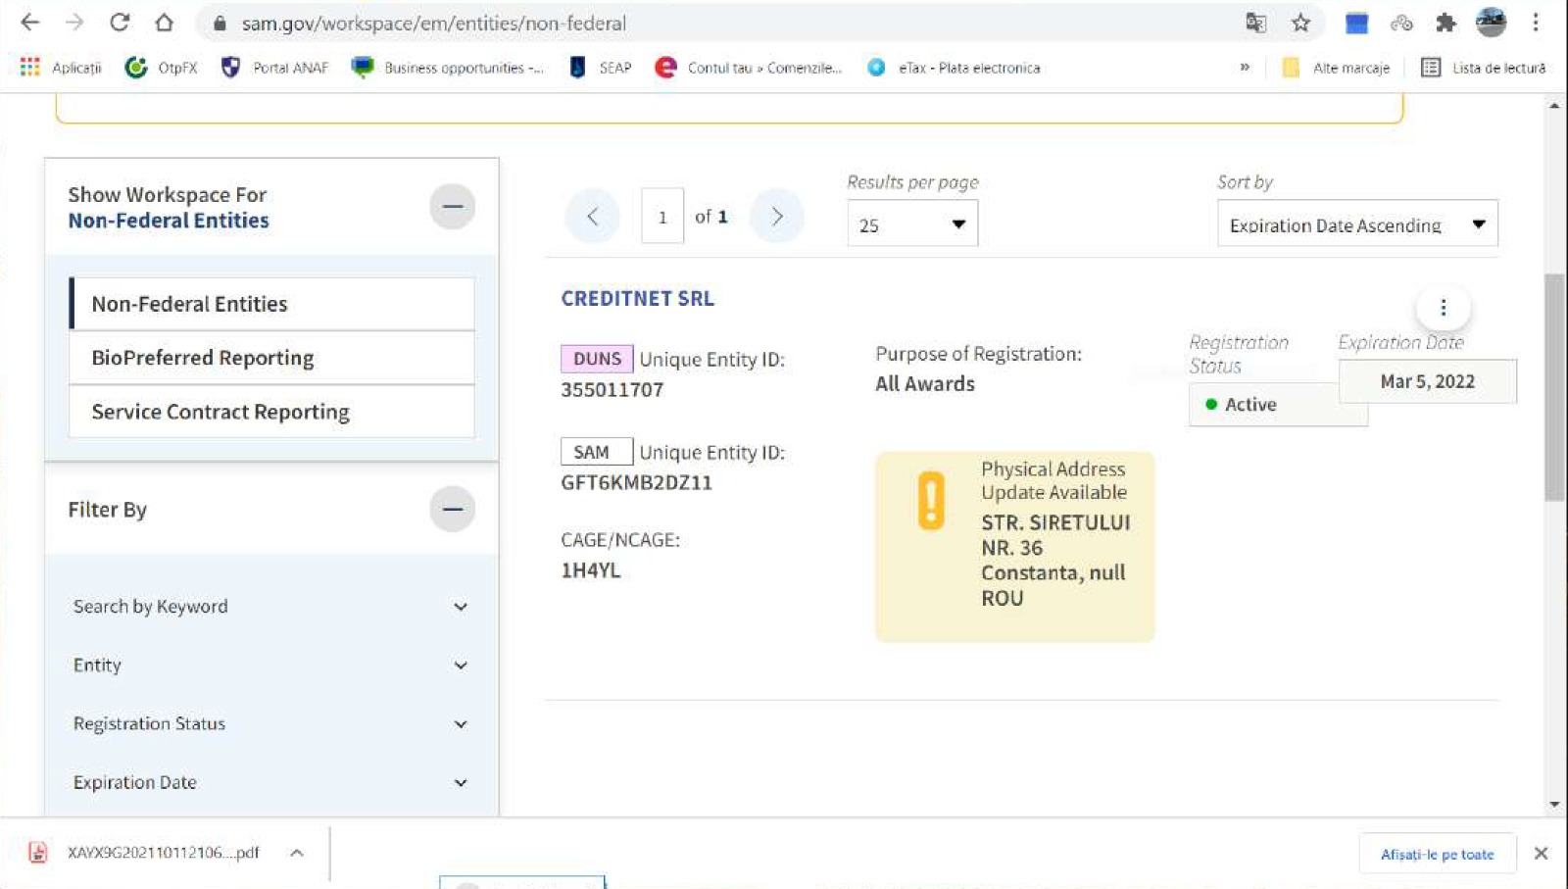This screenshot has width=1568, height=889.
Task: Open the browser home page icon
Action: 164,23
